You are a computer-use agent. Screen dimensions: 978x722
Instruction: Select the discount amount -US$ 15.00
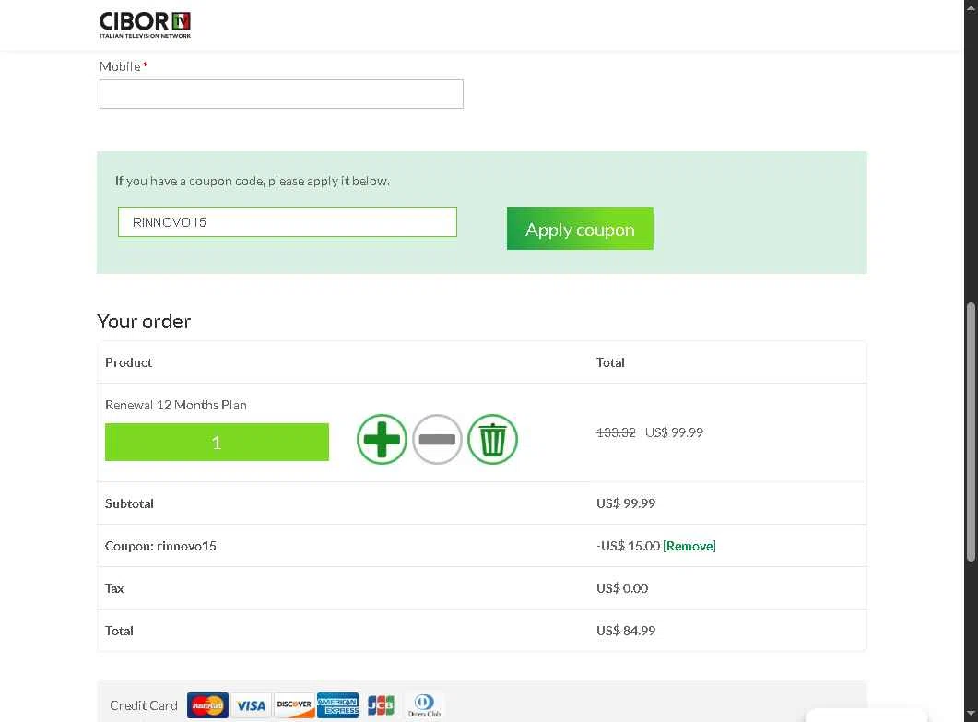[628, 546]
